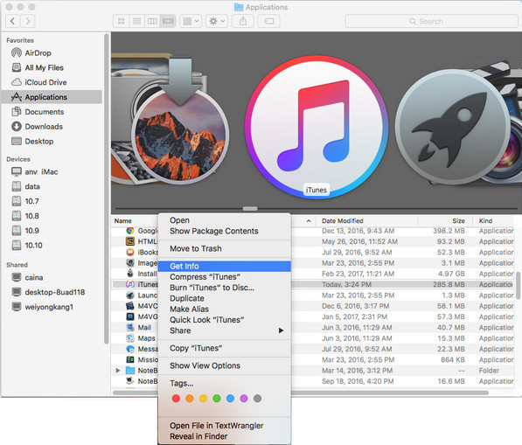522x445 pixels.
Task: Choose Quick Look "iTunes"
Action: 225,320
